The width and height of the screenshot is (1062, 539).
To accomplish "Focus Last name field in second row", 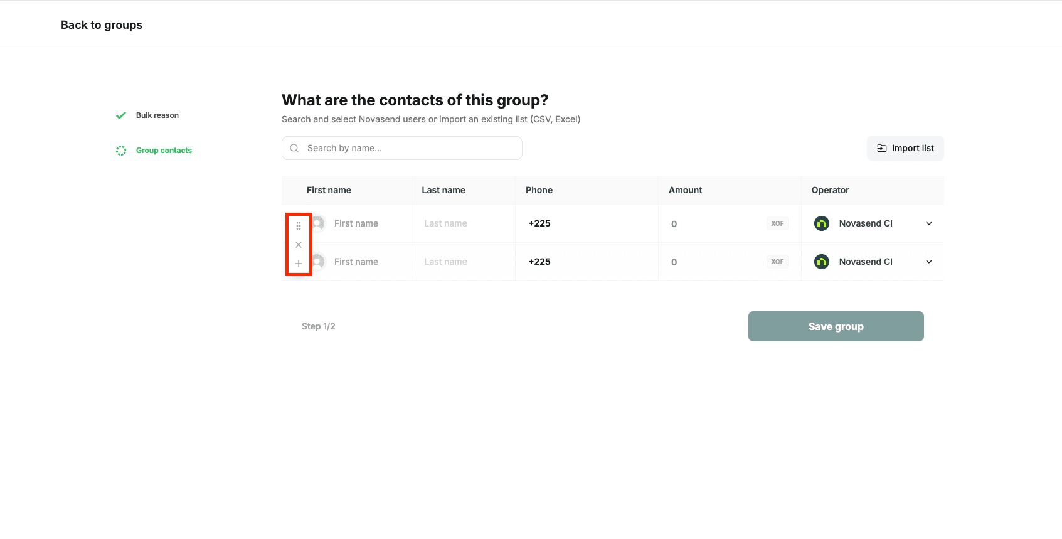I will [464, 262].
